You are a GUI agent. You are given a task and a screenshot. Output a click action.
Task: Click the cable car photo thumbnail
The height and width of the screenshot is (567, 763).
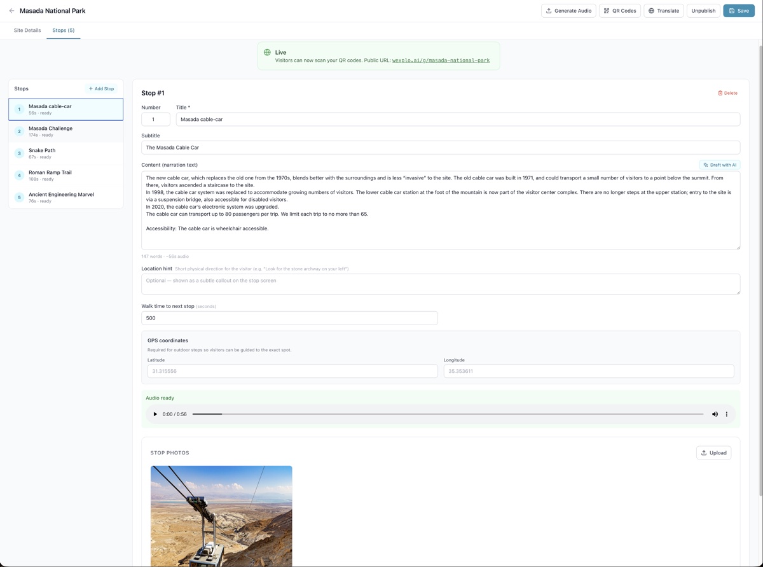221,516
